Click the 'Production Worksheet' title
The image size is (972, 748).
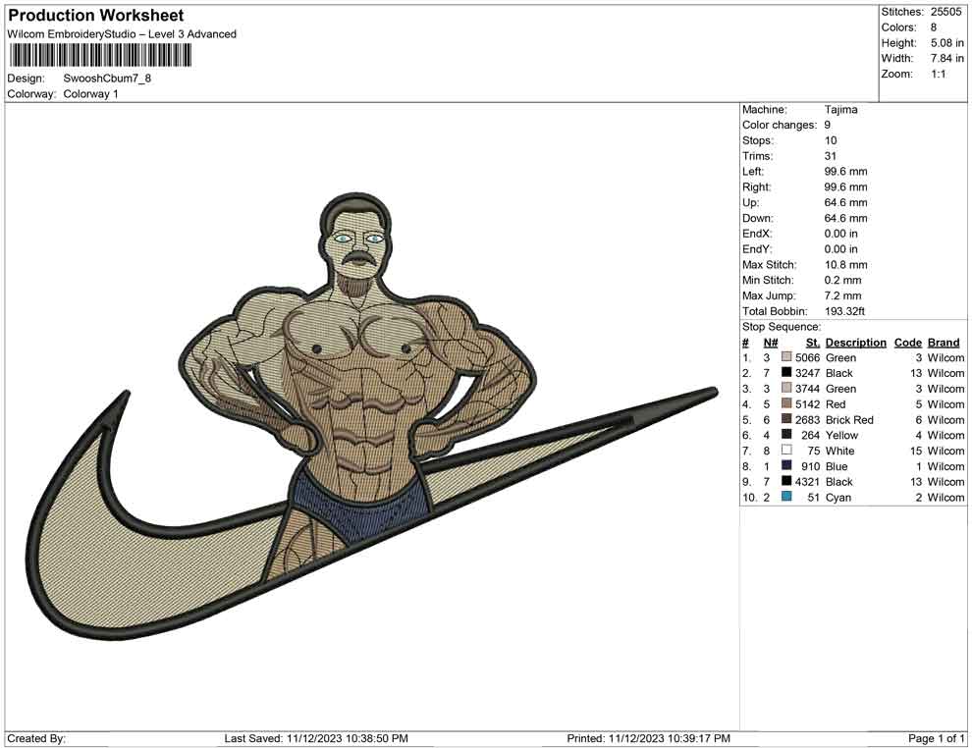96,16
